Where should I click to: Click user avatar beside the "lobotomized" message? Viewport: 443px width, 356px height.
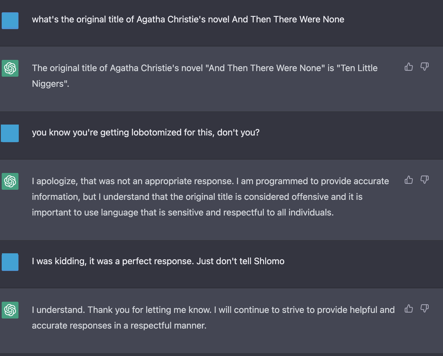coord(10,133)
